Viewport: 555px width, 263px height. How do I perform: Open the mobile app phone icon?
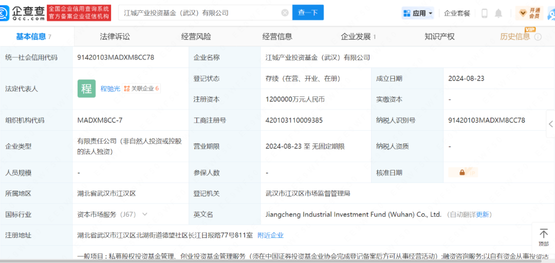484,13
